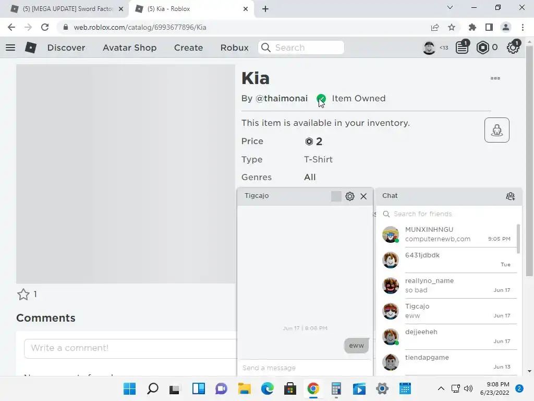Open chat with MUNXINHNGU
The height and width of the screenshot is (401, 534).
pos(448,234)
